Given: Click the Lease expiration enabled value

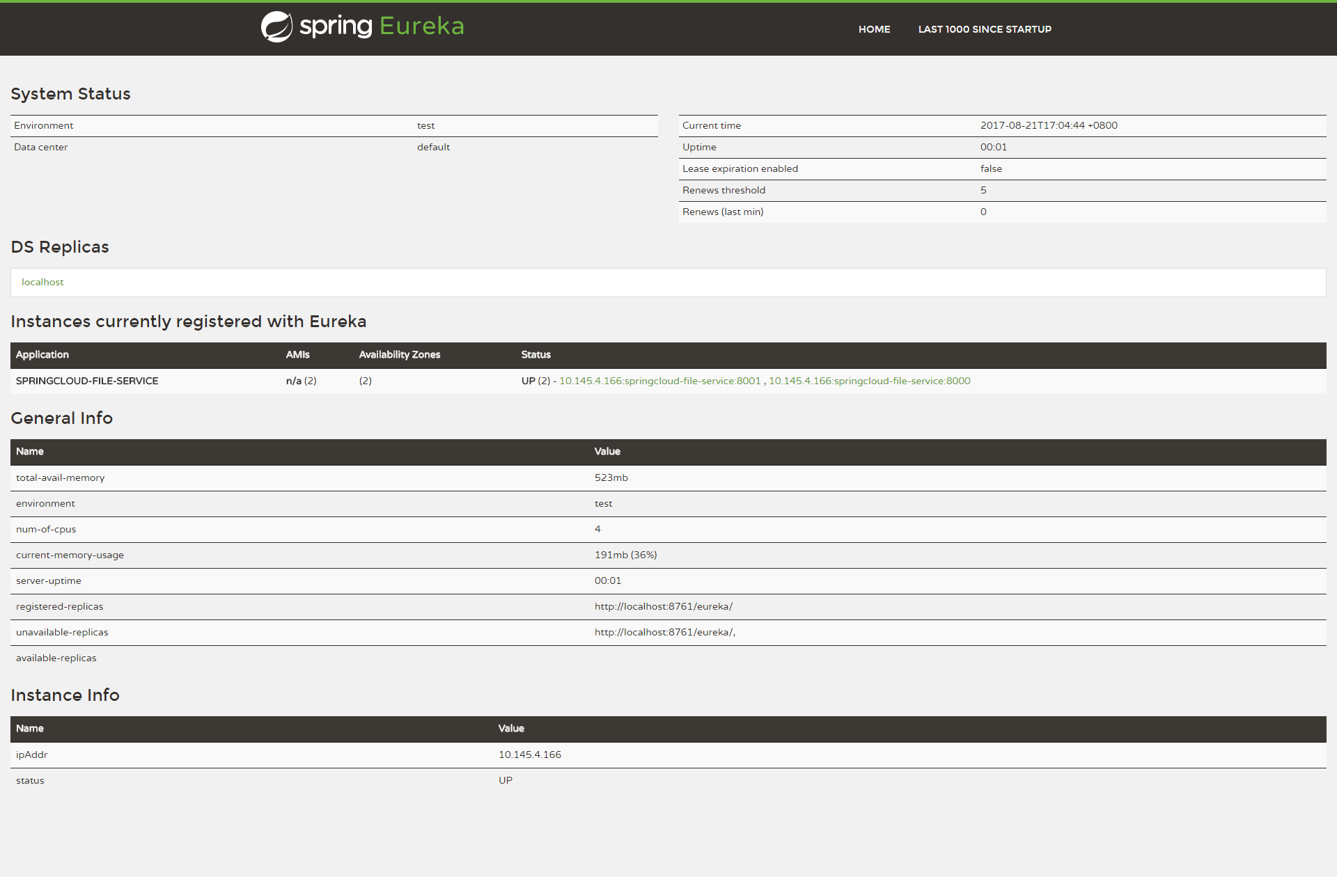Looking at the screenshot, I should [x=991, y=168].
